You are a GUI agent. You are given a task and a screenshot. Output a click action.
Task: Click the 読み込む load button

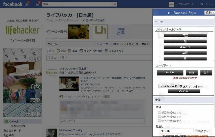184,91
